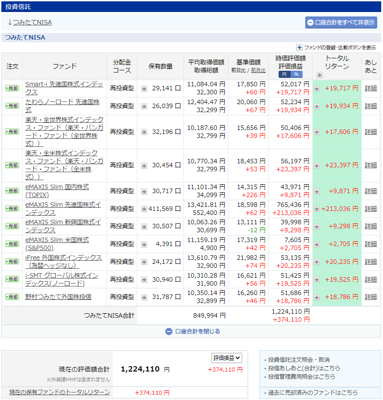This screenshot has width=383, height=400.
Task: Switch 評価損益 display to percent
Action: (296, 74)
